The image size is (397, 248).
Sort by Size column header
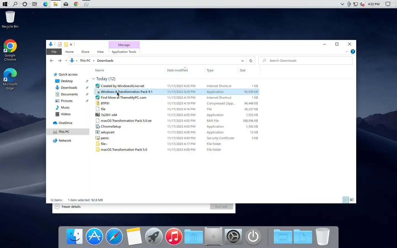(249, 70)
